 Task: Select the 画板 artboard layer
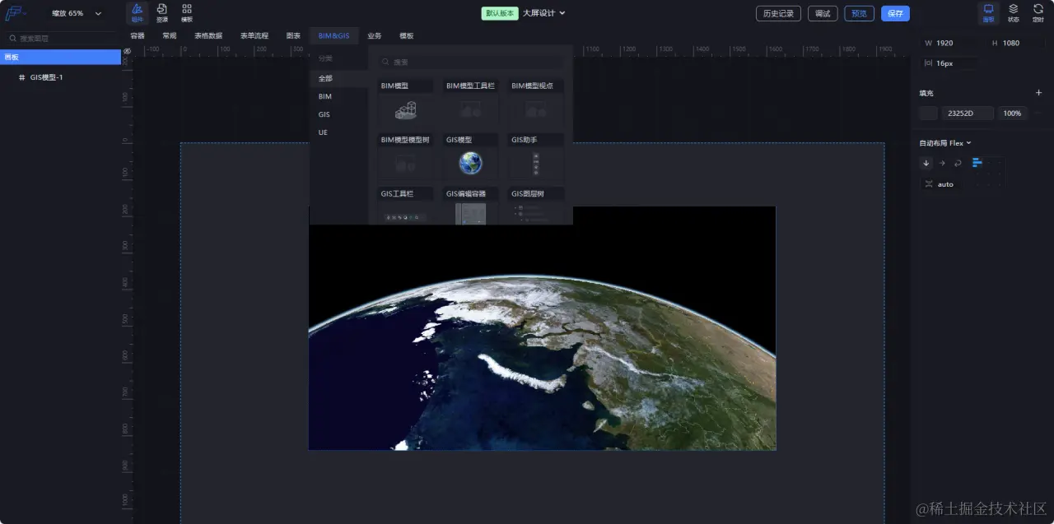tap(60, 58)
